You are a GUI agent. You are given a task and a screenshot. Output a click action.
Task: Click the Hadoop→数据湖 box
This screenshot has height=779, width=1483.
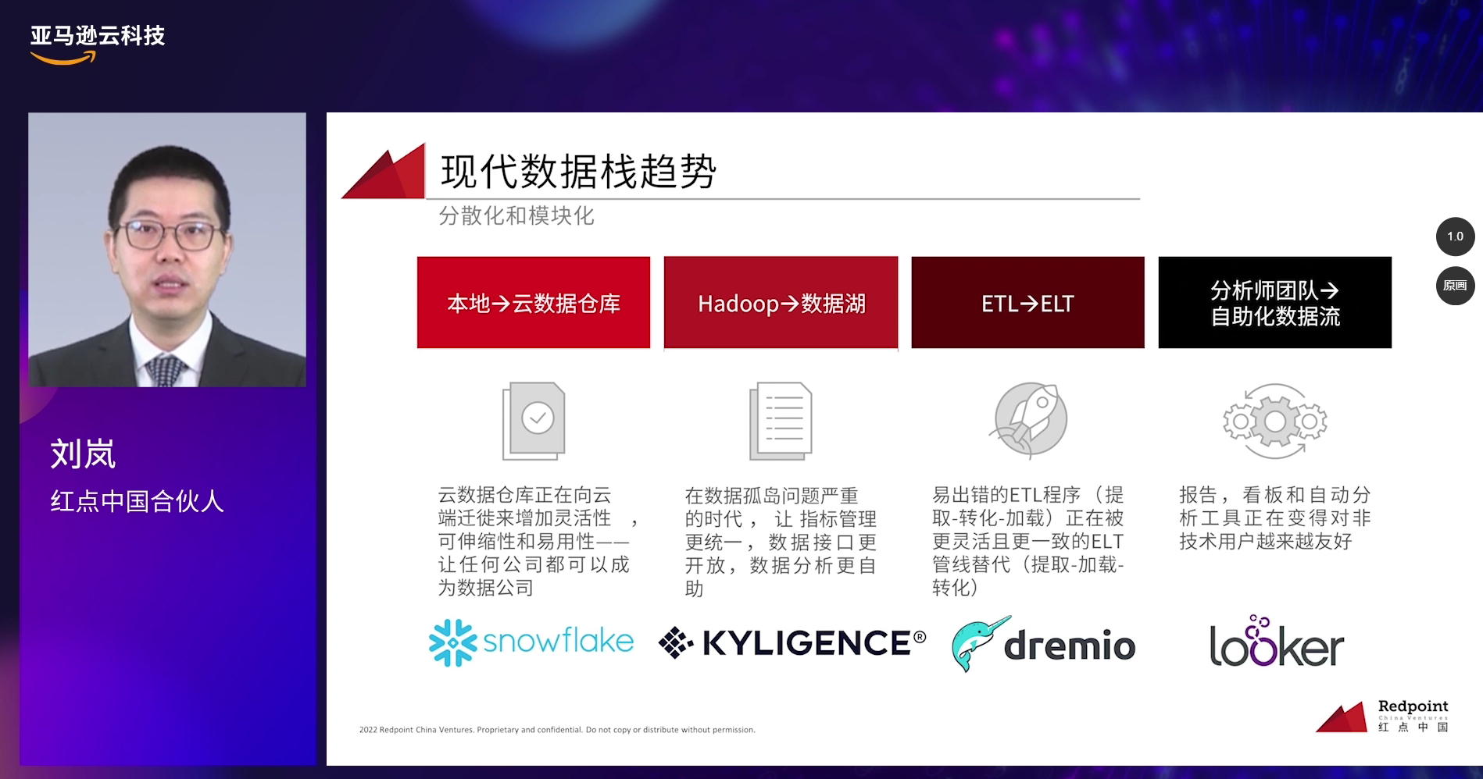click(x=781, y=303)
